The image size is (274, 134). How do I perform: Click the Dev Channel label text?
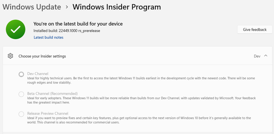pyautogui.click(x=38, y=74)
